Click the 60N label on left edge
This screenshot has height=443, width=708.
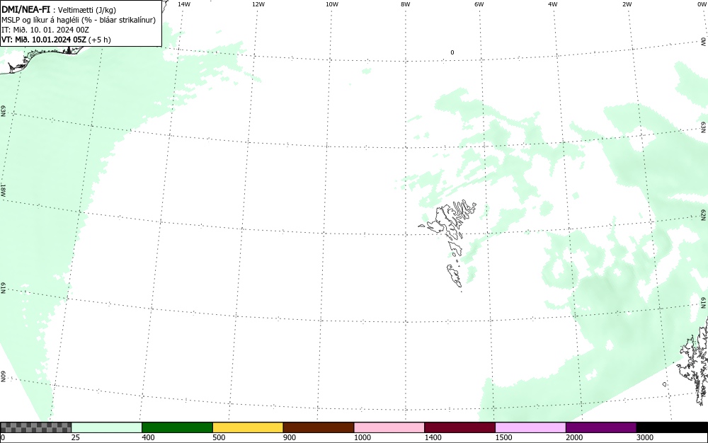pos(3,376)
